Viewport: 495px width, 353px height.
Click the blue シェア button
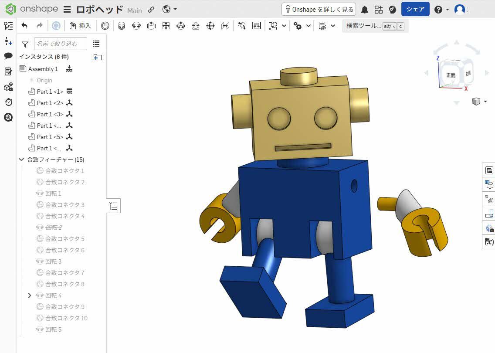point(415,9)
